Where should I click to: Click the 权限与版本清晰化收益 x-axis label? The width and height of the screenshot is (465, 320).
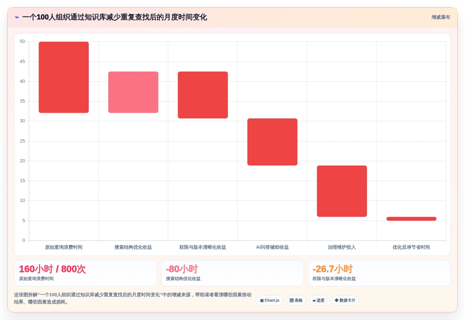(x=203, y=247)
